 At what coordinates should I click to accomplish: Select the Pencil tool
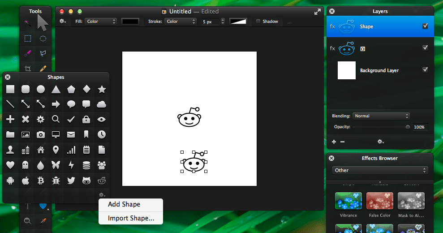click(x=43, y=69)
